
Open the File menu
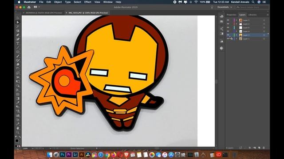(x=41, y=2)
